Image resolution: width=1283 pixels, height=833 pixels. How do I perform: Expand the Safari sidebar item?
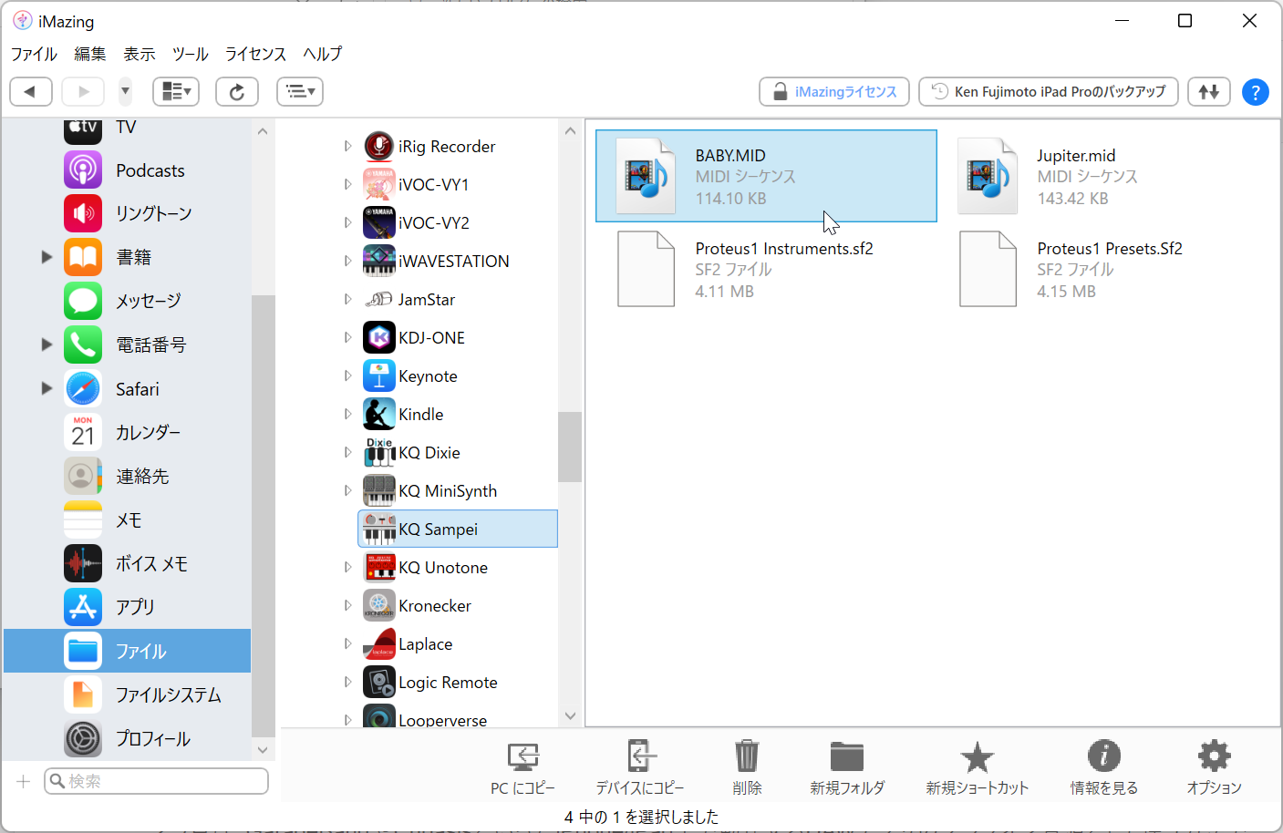pyautogui.click(x=47, y=388)
